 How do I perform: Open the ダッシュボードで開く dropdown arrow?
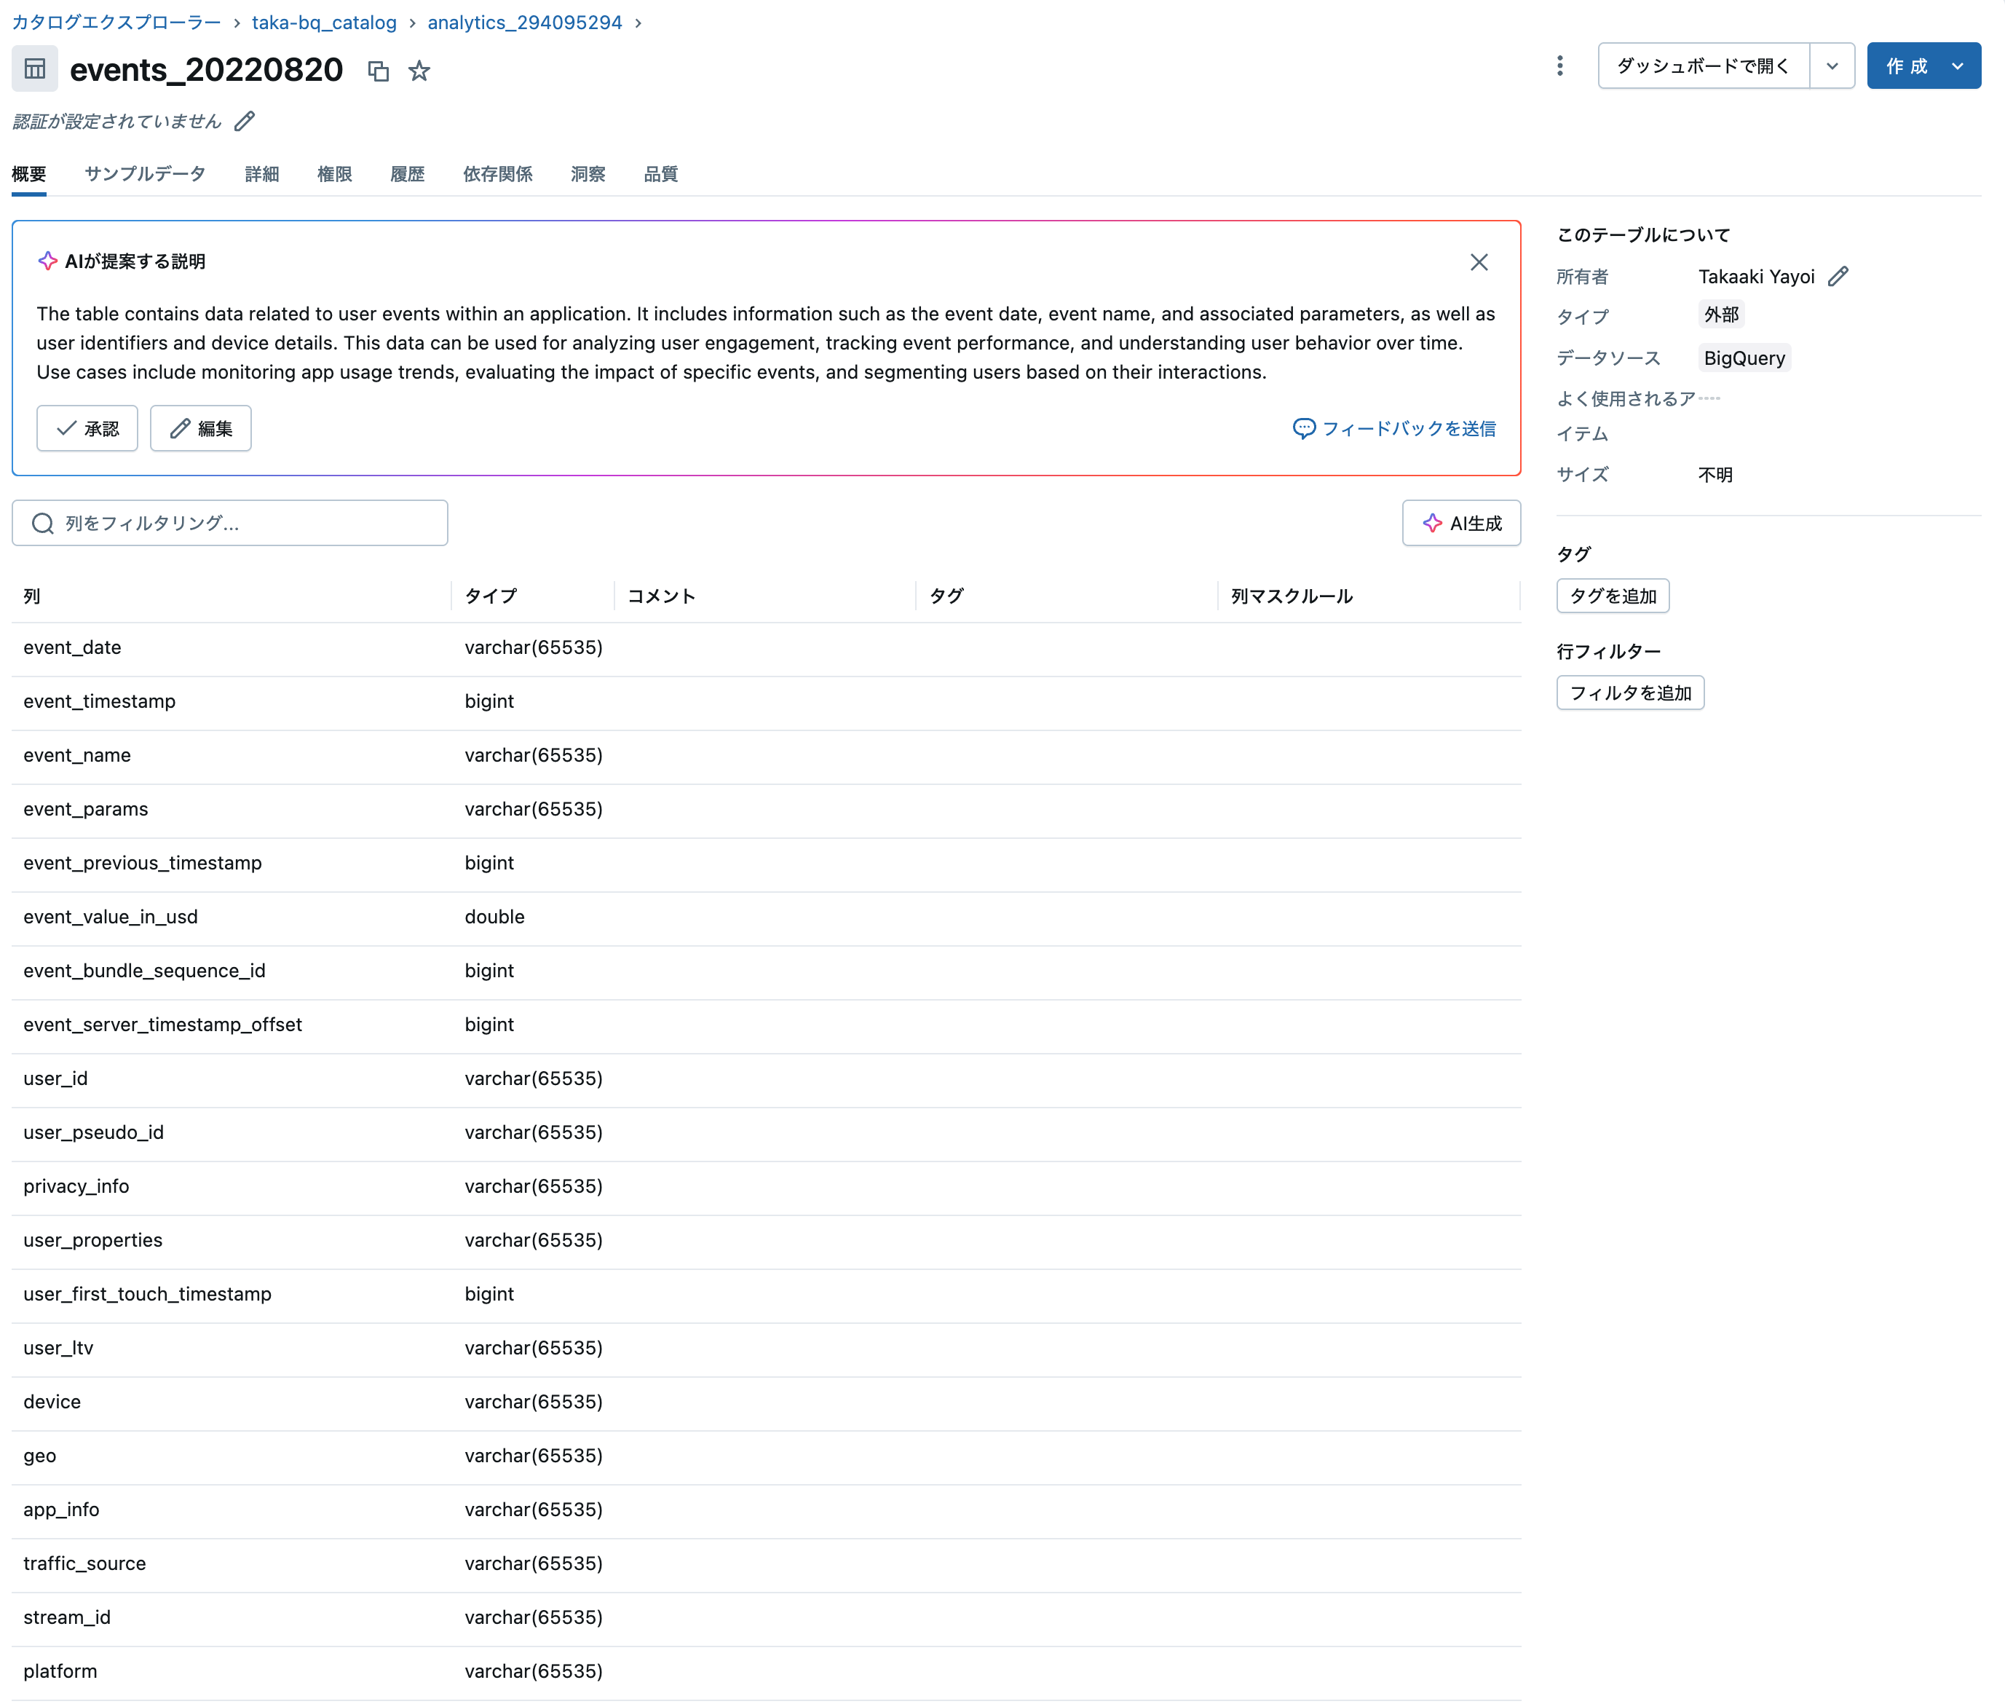coord(1832,66)
